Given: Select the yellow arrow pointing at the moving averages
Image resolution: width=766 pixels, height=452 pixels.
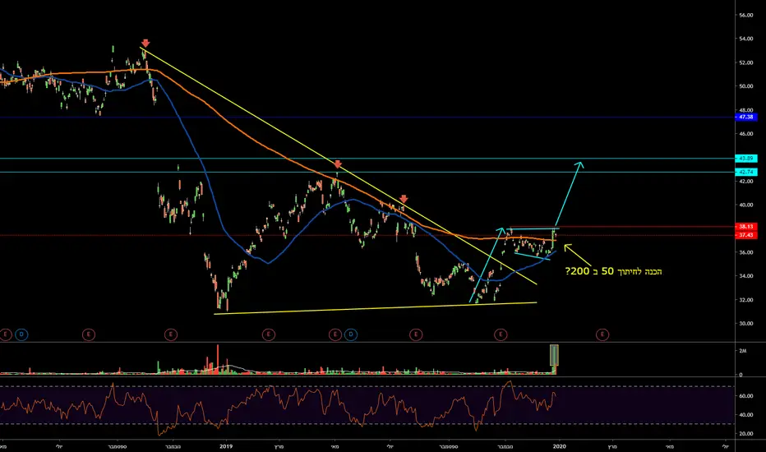Looking at the screenshot, I should click(578, 255).
